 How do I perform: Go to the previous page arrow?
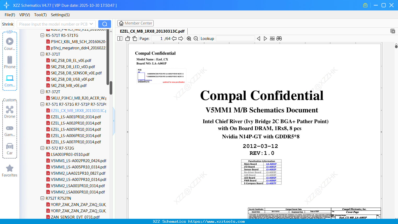[x=174, y=39]
